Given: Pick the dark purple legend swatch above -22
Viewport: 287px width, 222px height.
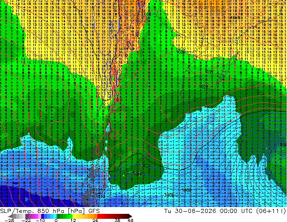Looking at the screenshot, I should [27, 216].
